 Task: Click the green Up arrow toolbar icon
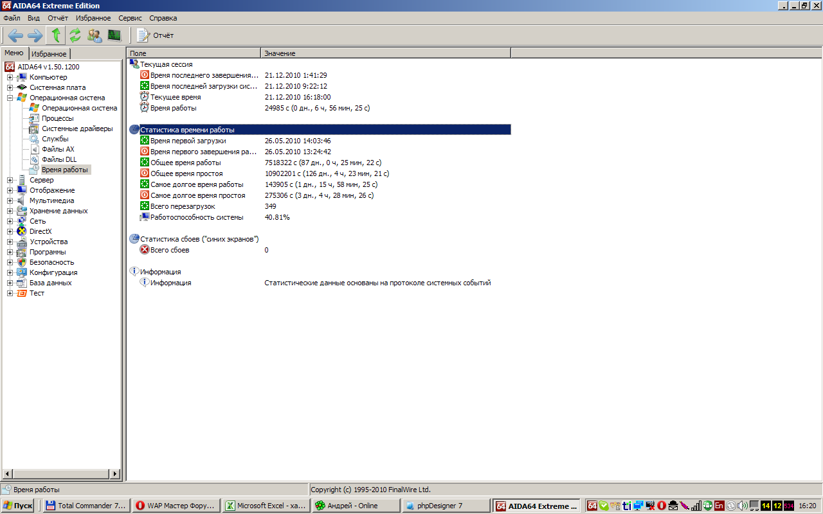pos(56,35)
